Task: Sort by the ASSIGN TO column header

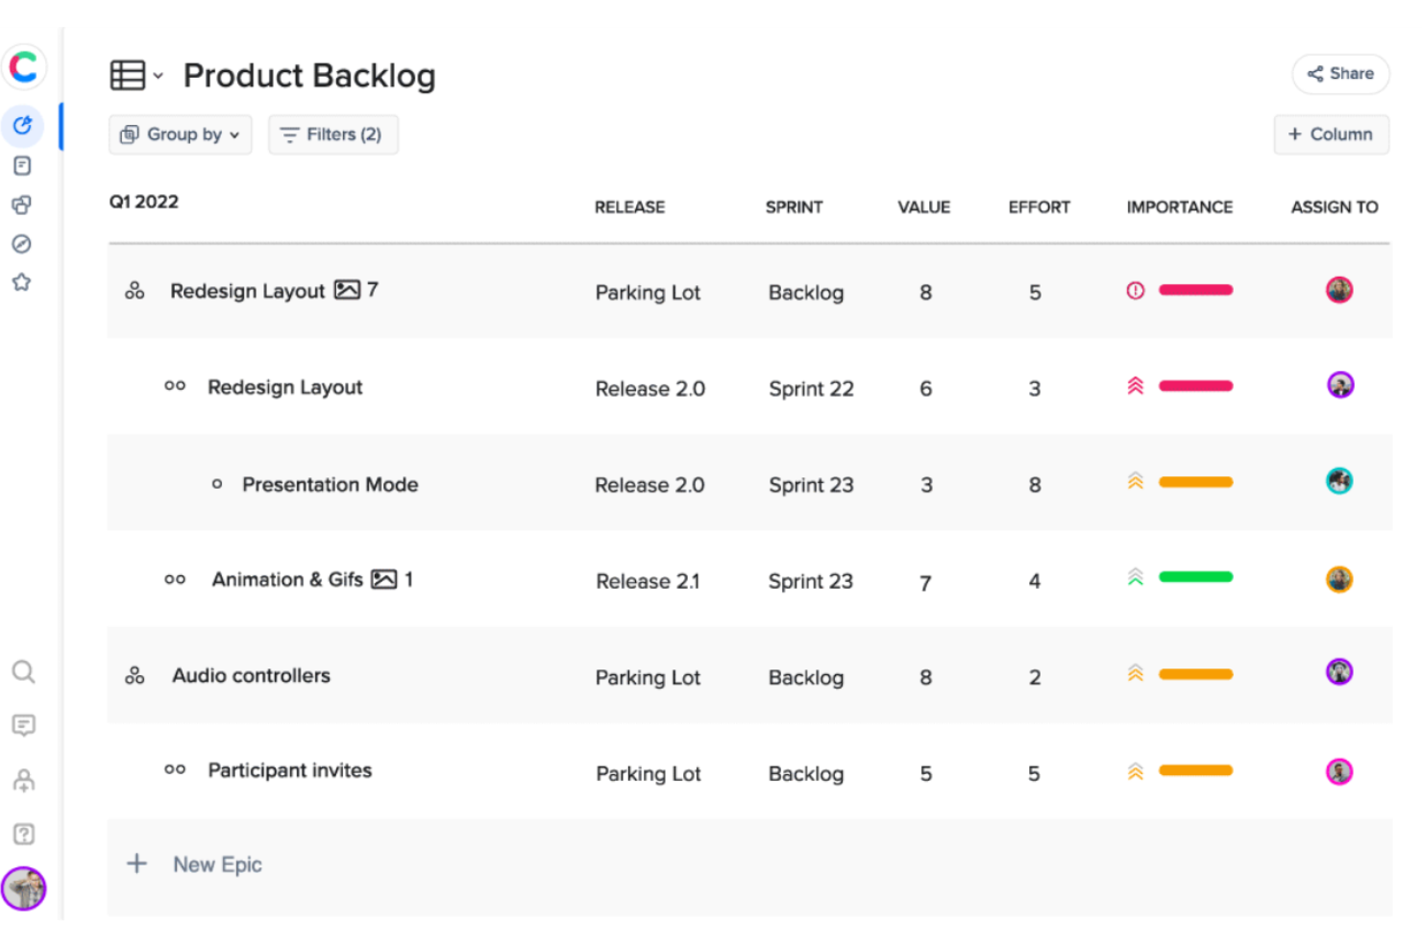Action: pyautogui.click(x=1334, y=207)
